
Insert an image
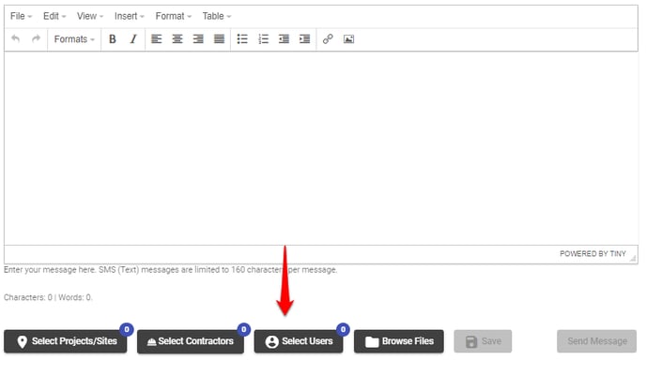tap(348, 39)
